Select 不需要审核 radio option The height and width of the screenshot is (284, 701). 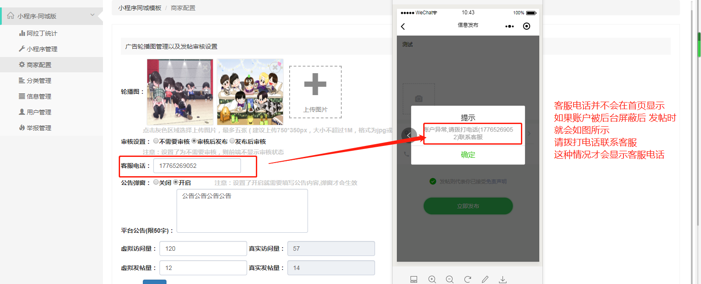pos(156,141)
